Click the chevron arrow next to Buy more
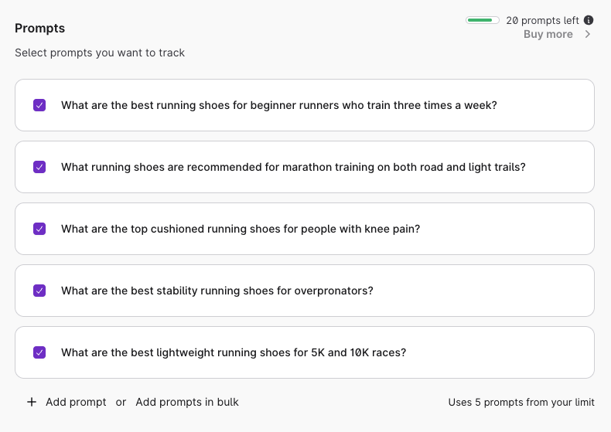This screenshot has width=611, height=432. point(587,35)
